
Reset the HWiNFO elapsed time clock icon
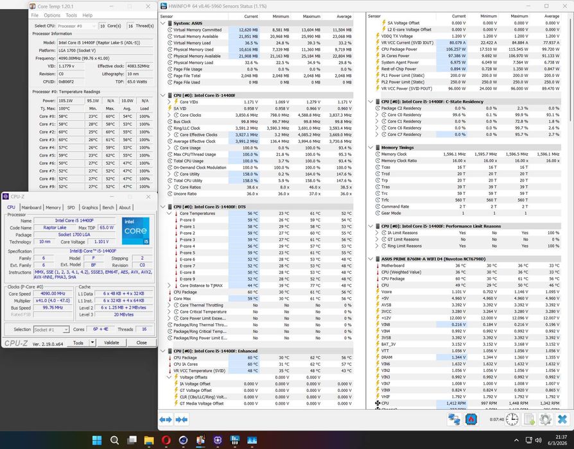pos(512,419)
